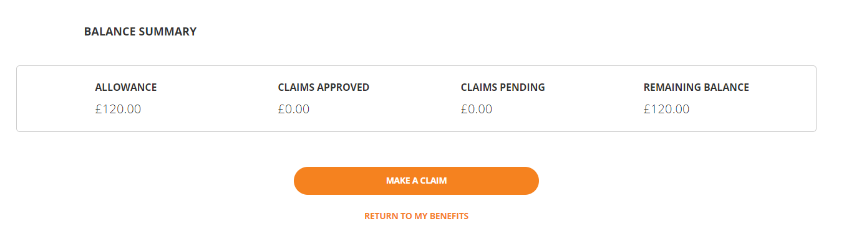Click empty space between Allowance and Claims Approved
Viewport: 844px width, 244px height.
pyautogui.click(x=215, y=98)
